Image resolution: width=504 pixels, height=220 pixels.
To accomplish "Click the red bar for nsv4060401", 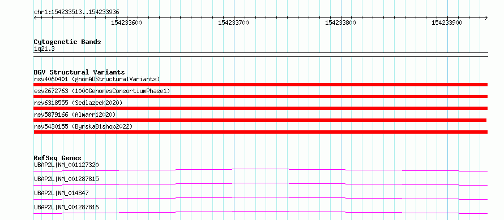I will click(260, 85).
